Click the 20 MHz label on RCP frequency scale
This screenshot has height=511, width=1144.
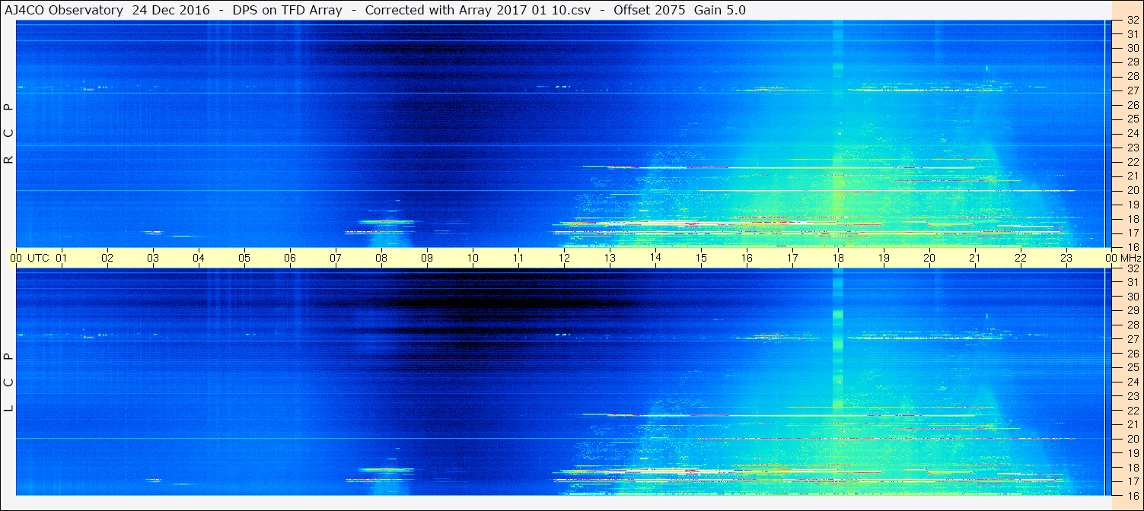pyautogui.click(x=1132, y=190)
